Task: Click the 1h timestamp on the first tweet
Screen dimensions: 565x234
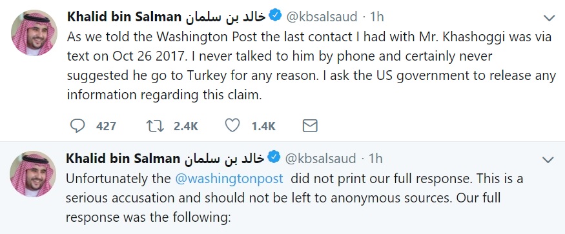Action: [377, 17]
